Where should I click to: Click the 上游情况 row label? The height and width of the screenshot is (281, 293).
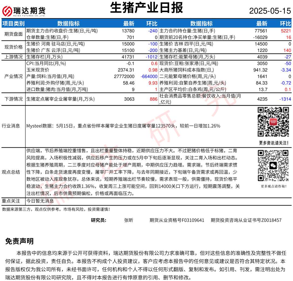(13, 57)
